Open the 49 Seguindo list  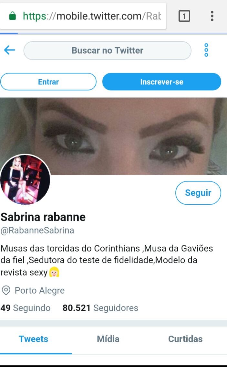coord(26,308)
